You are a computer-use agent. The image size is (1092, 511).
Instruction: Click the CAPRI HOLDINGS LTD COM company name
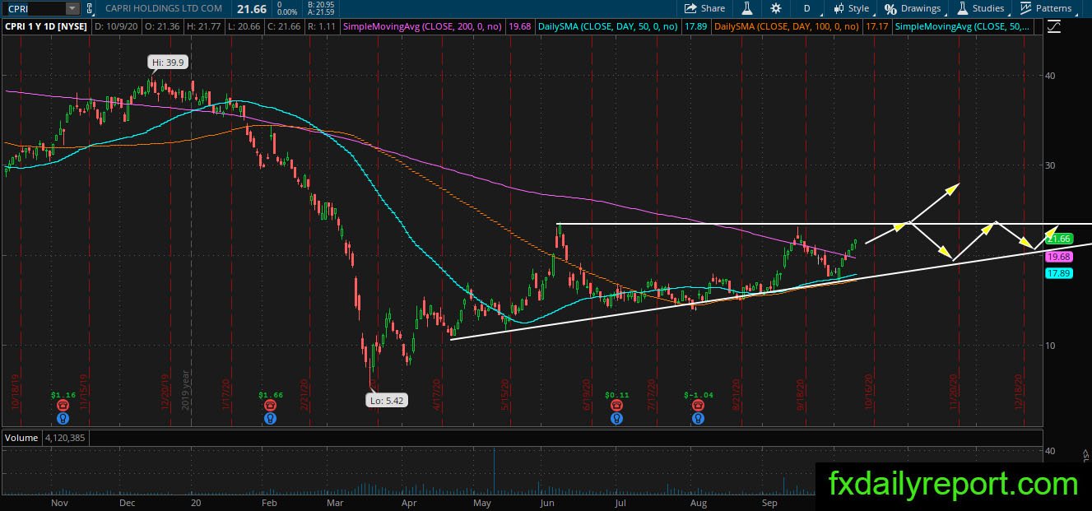pyautogui.click(x=164, y=8)
